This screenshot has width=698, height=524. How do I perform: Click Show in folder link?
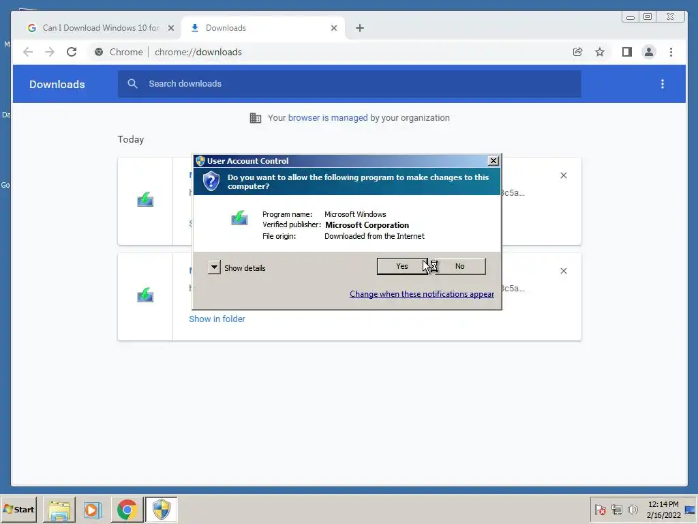(217, 319)
